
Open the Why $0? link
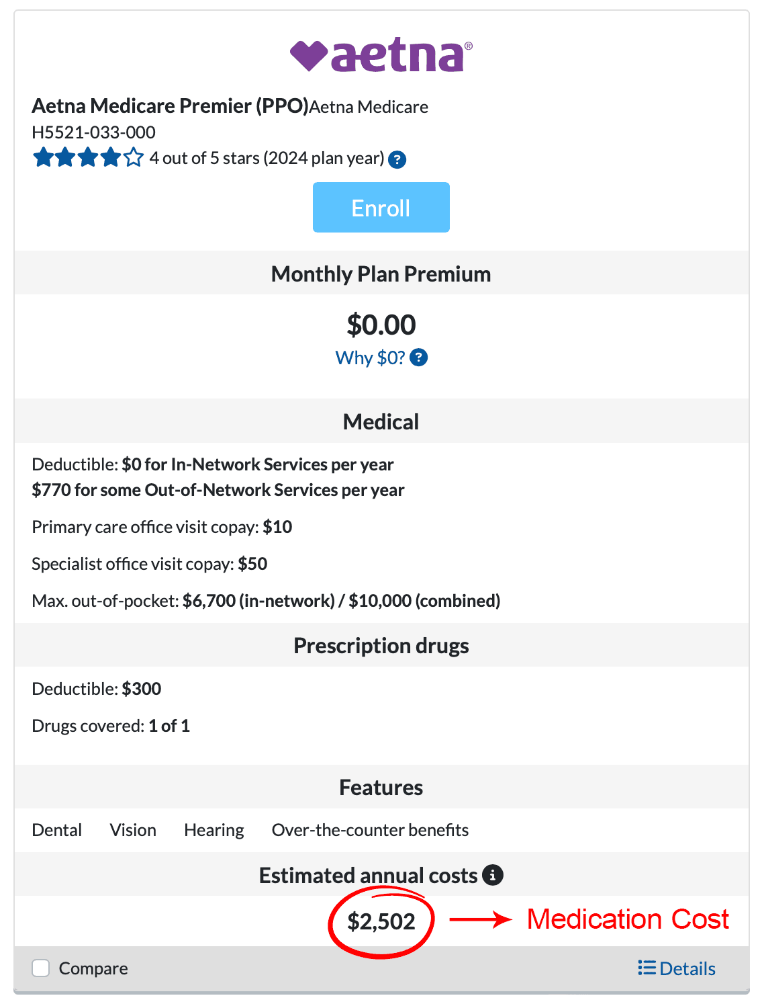coord(370,358)
